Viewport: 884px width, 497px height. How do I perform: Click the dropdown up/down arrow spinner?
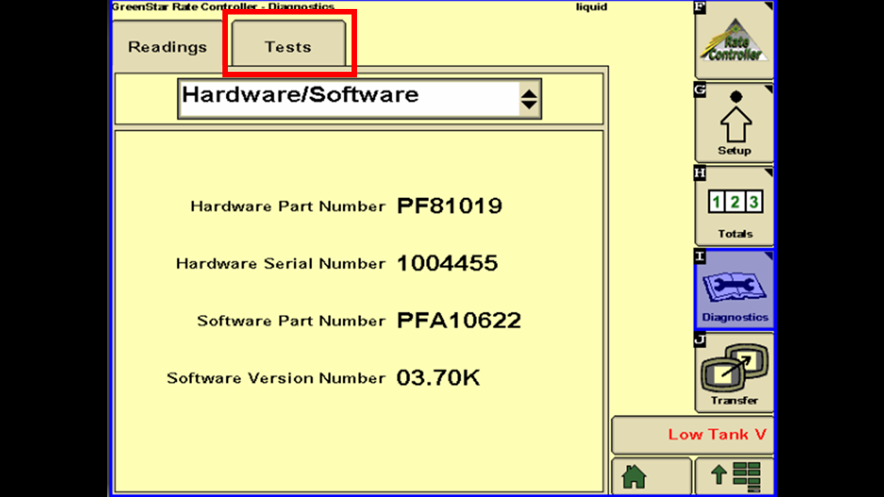click(528, 99)
